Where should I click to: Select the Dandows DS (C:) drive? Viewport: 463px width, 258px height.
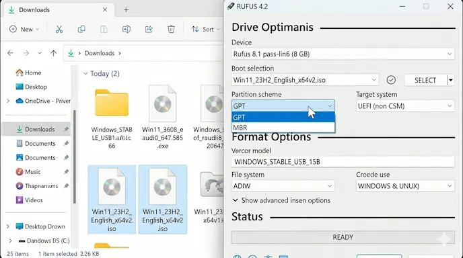pos(44,241)
